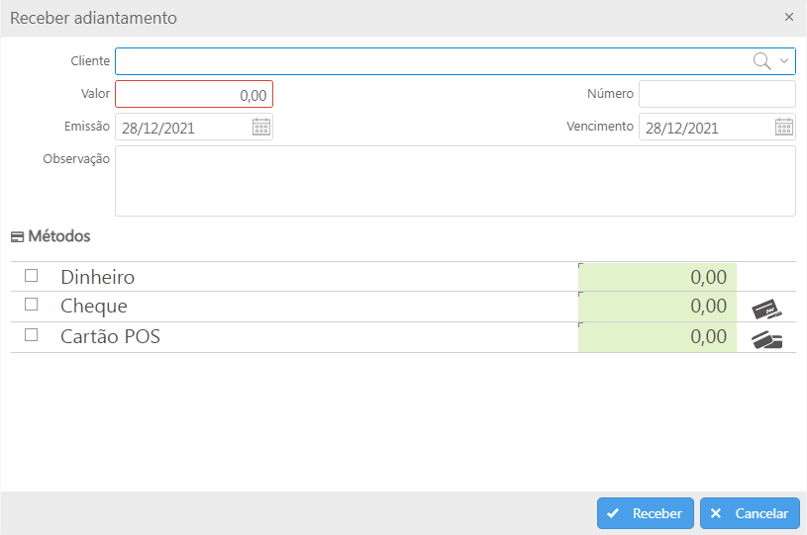Enable the Cartão POS checkbox
Viewport: 807px width, 535px height.
[x=32, y=334]
